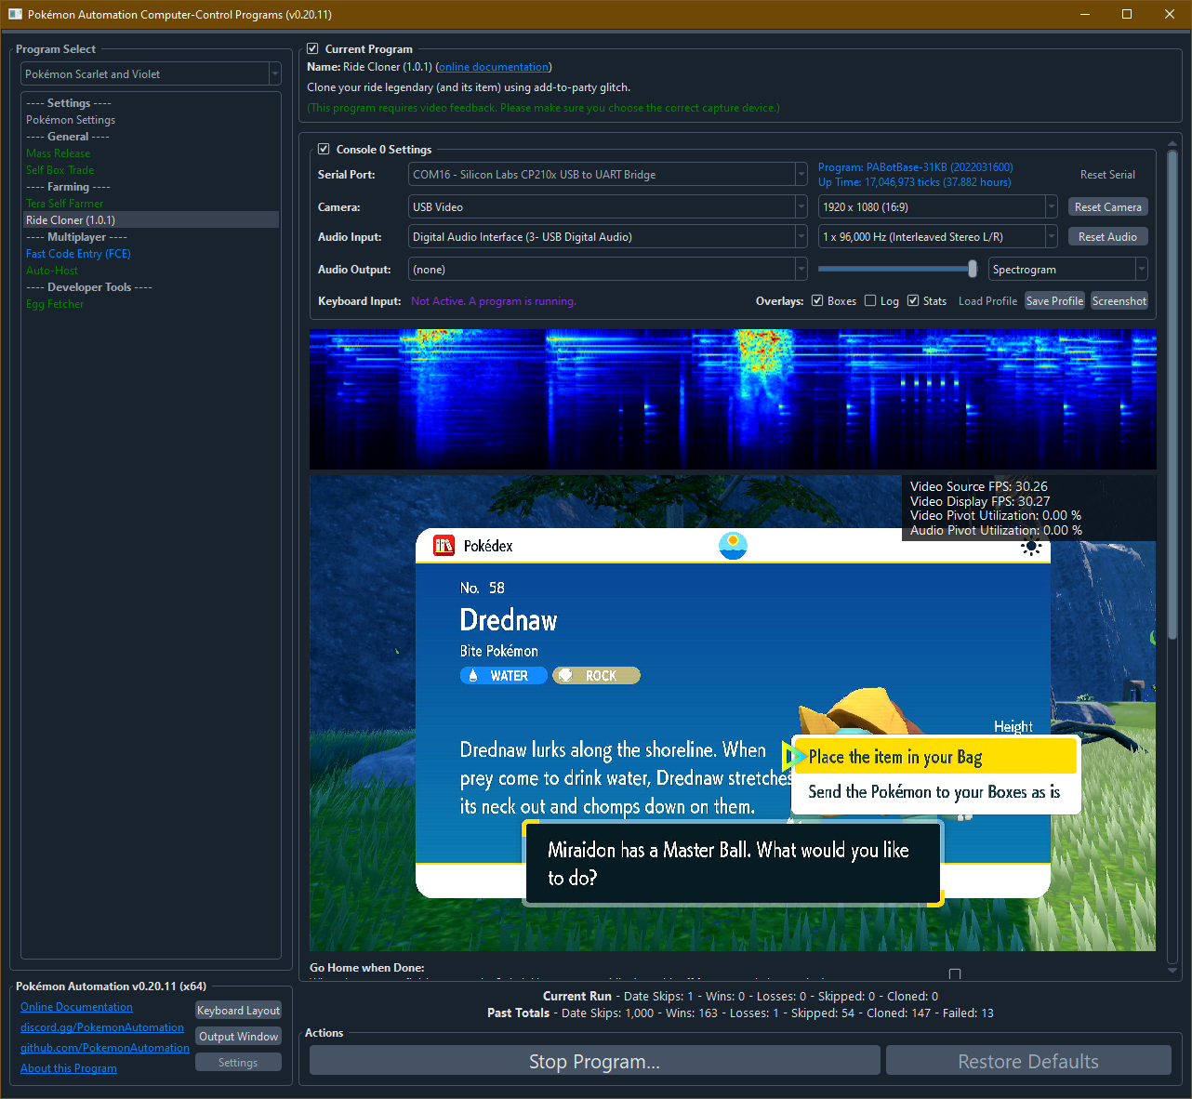Click the water droplet icon on WATER type badge
Viewport: 1192px width, 1099px height.
[x=473, y=676]
